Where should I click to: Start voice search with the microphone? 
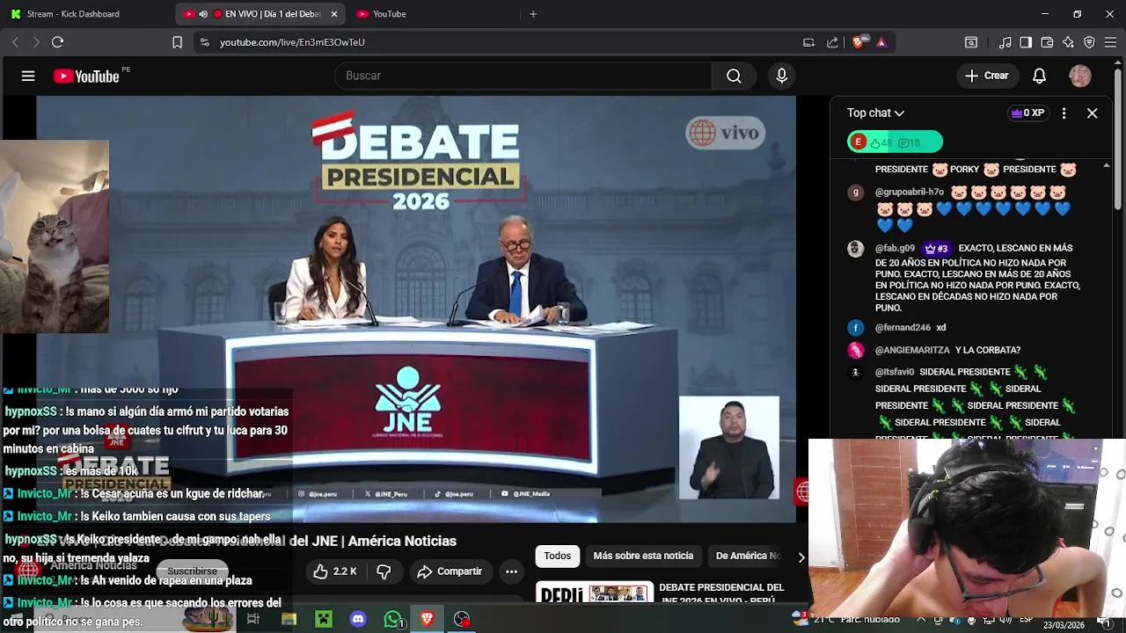tap(781, 76)
